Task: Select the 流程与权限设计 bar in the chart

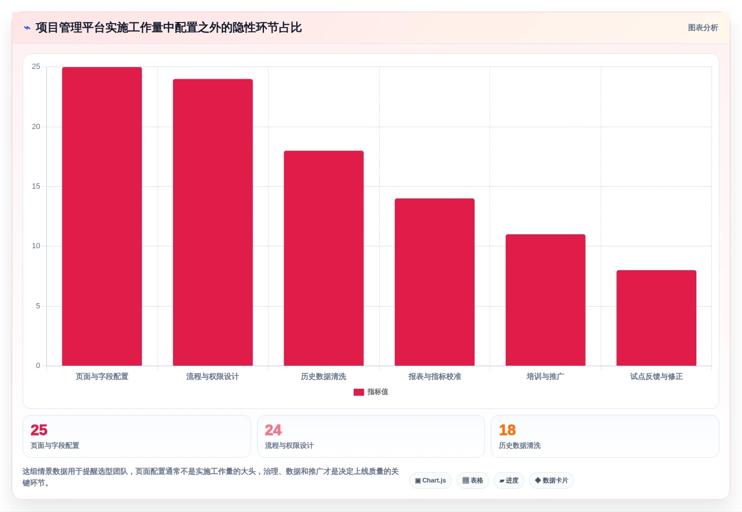Action: (x=213, y=222)
